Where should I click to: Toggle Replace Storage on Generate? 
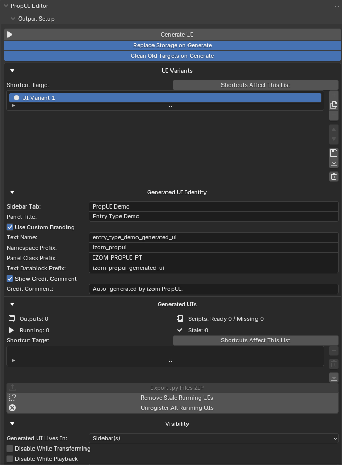pyautogui.click(x=173, y=45)
